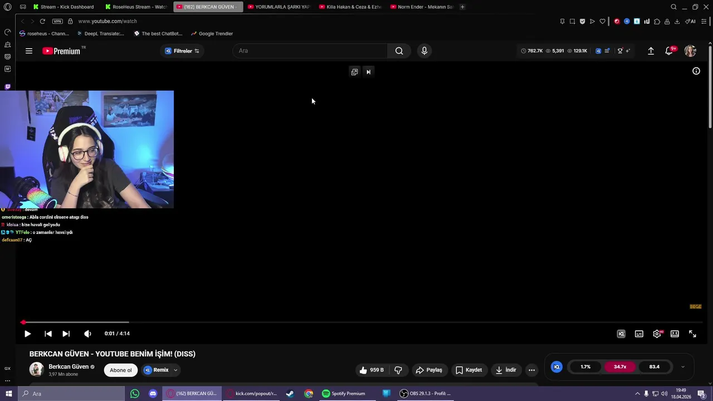
Task: Switch to Killa Hakan & Ceza tab
Action: point(350,7)
